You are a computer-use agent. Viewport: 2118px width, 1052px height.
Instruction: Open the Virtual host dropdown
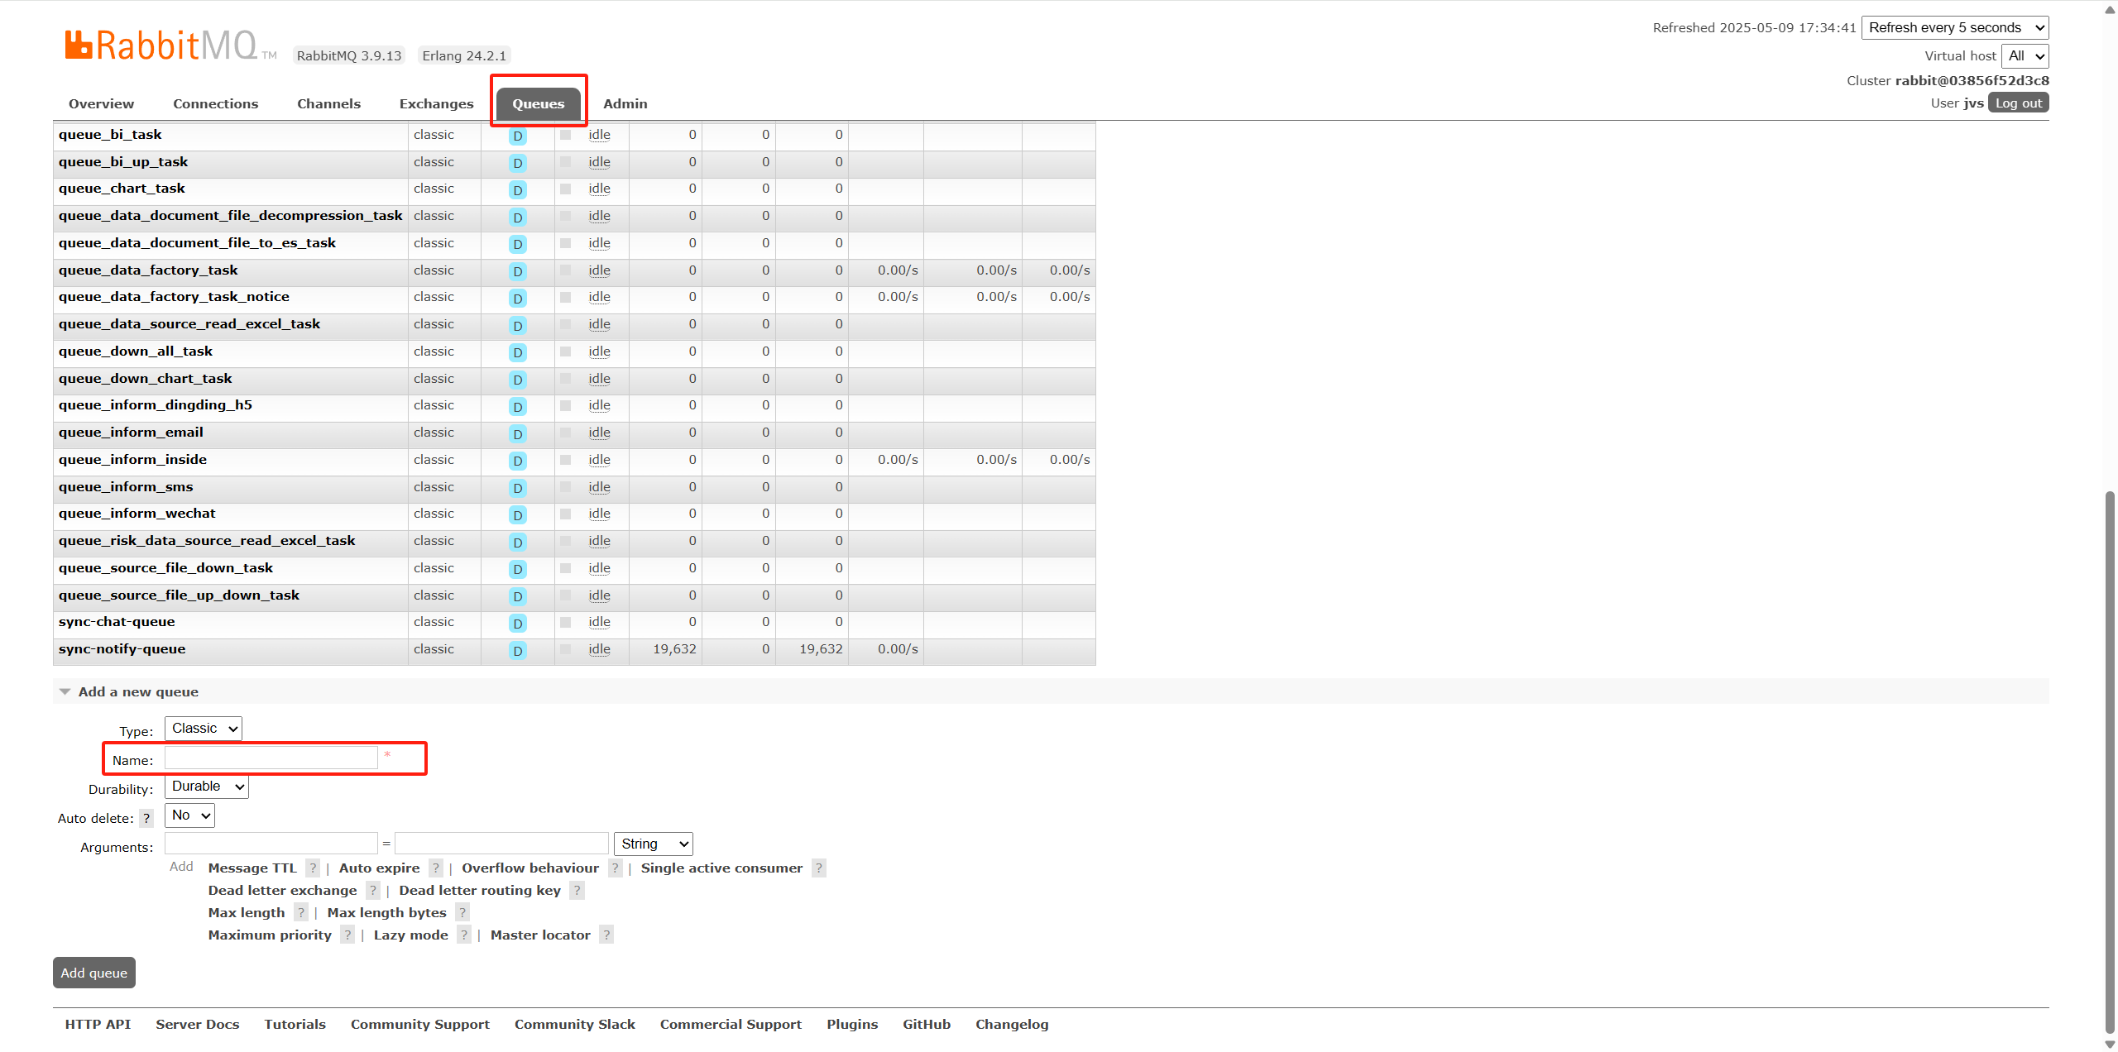2025,55
